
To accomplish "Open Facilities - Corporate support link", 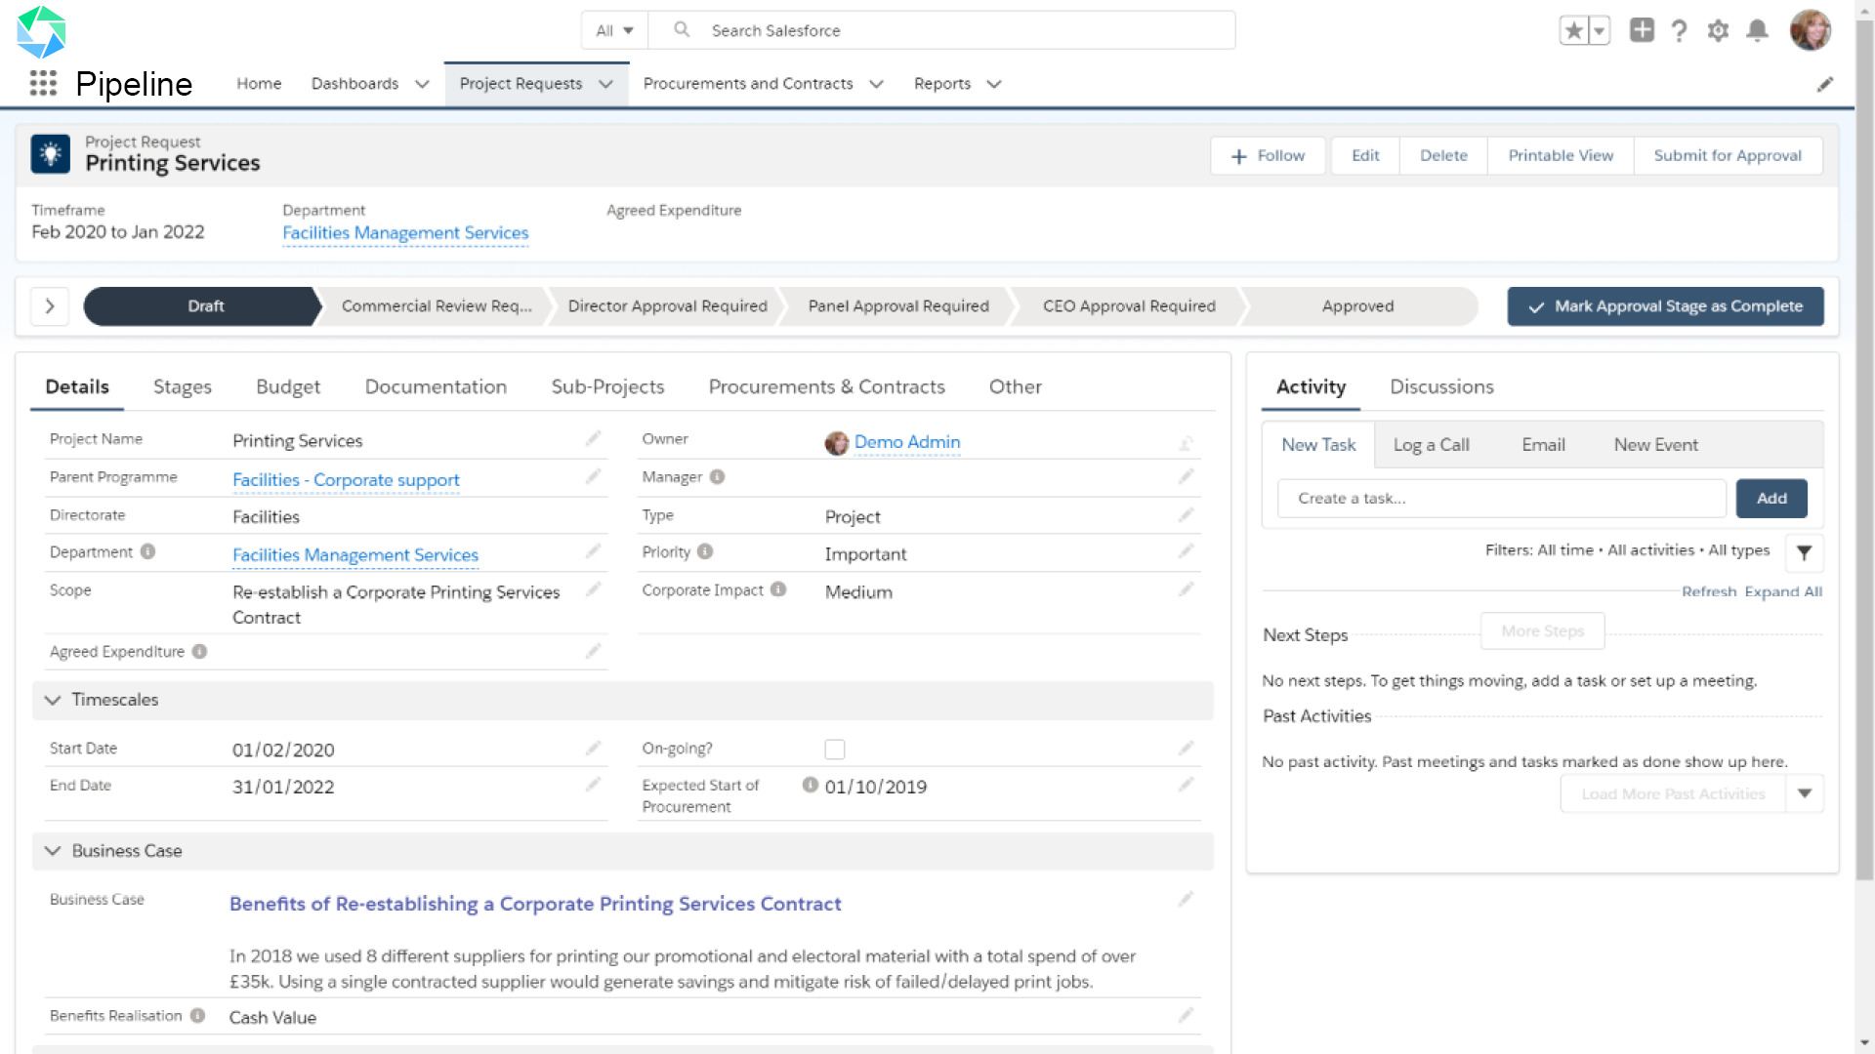I will [x=346, y=480].
